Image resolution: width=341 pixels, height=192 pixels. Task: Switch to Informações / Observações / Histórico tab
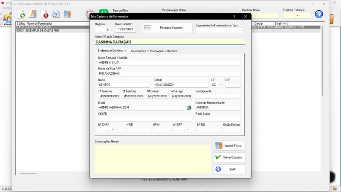(154, 51)
